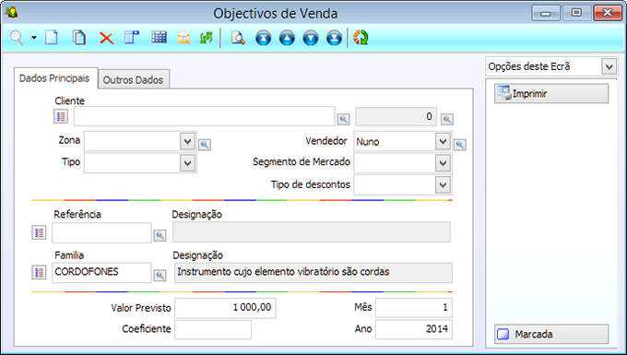Image resolution: width=627 pixels, height=355 pixels.
Task: Open the Cliente list icon
Action: click(x=61, y=116)
